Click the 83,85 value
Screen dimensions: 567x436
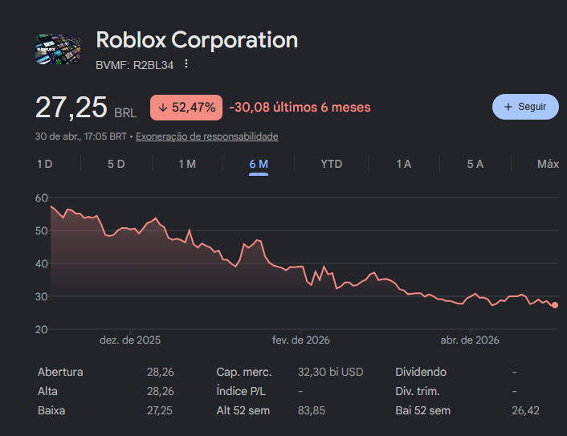click(x=312, y=410)
